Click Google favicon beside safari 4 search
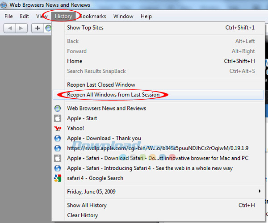 tap(58, 178)
